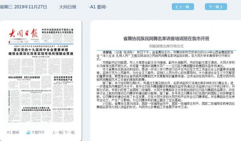Click the -A1 要闻- section label in header
Viewport: 241px width, 141px height.
98,7
